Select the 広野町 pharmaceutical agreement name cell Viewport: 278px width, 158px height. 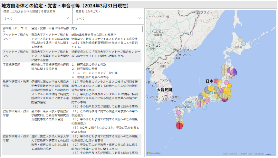50,41
